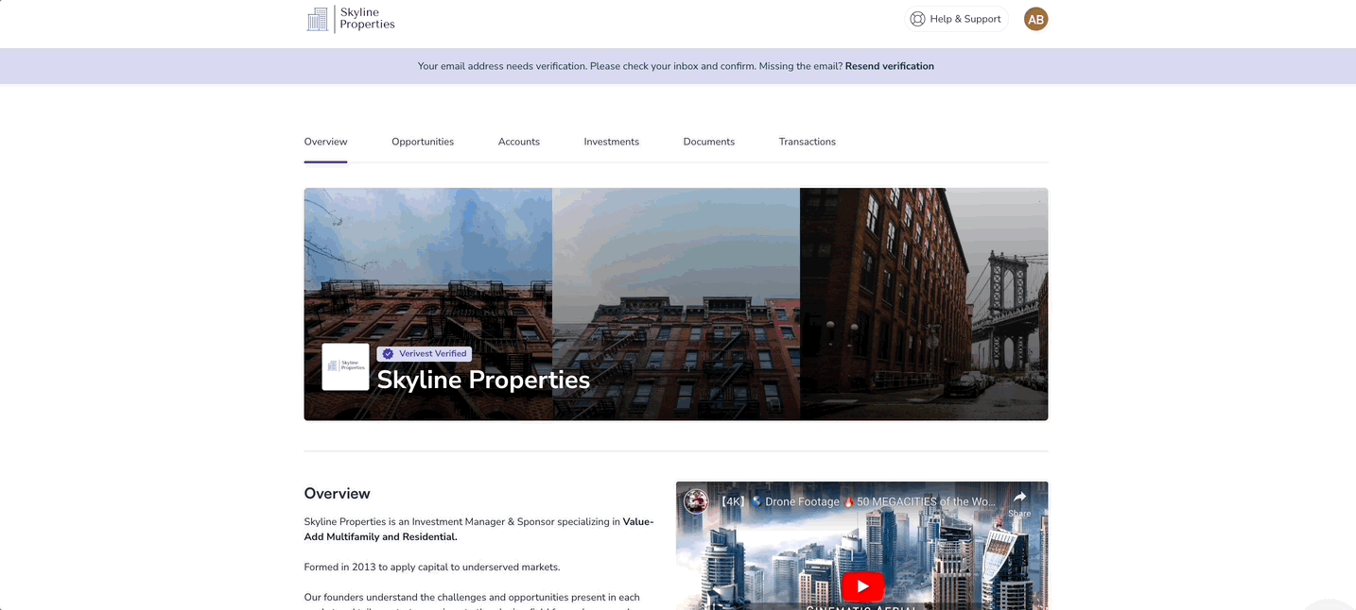This screenshot has height=610, width=1356.
Task: Click the 'Overview' section heading
Action: [338, 494]
